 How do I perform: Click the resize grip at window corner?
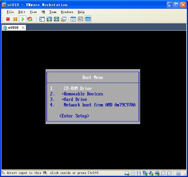pyautogui.click(x=185, y=174)
